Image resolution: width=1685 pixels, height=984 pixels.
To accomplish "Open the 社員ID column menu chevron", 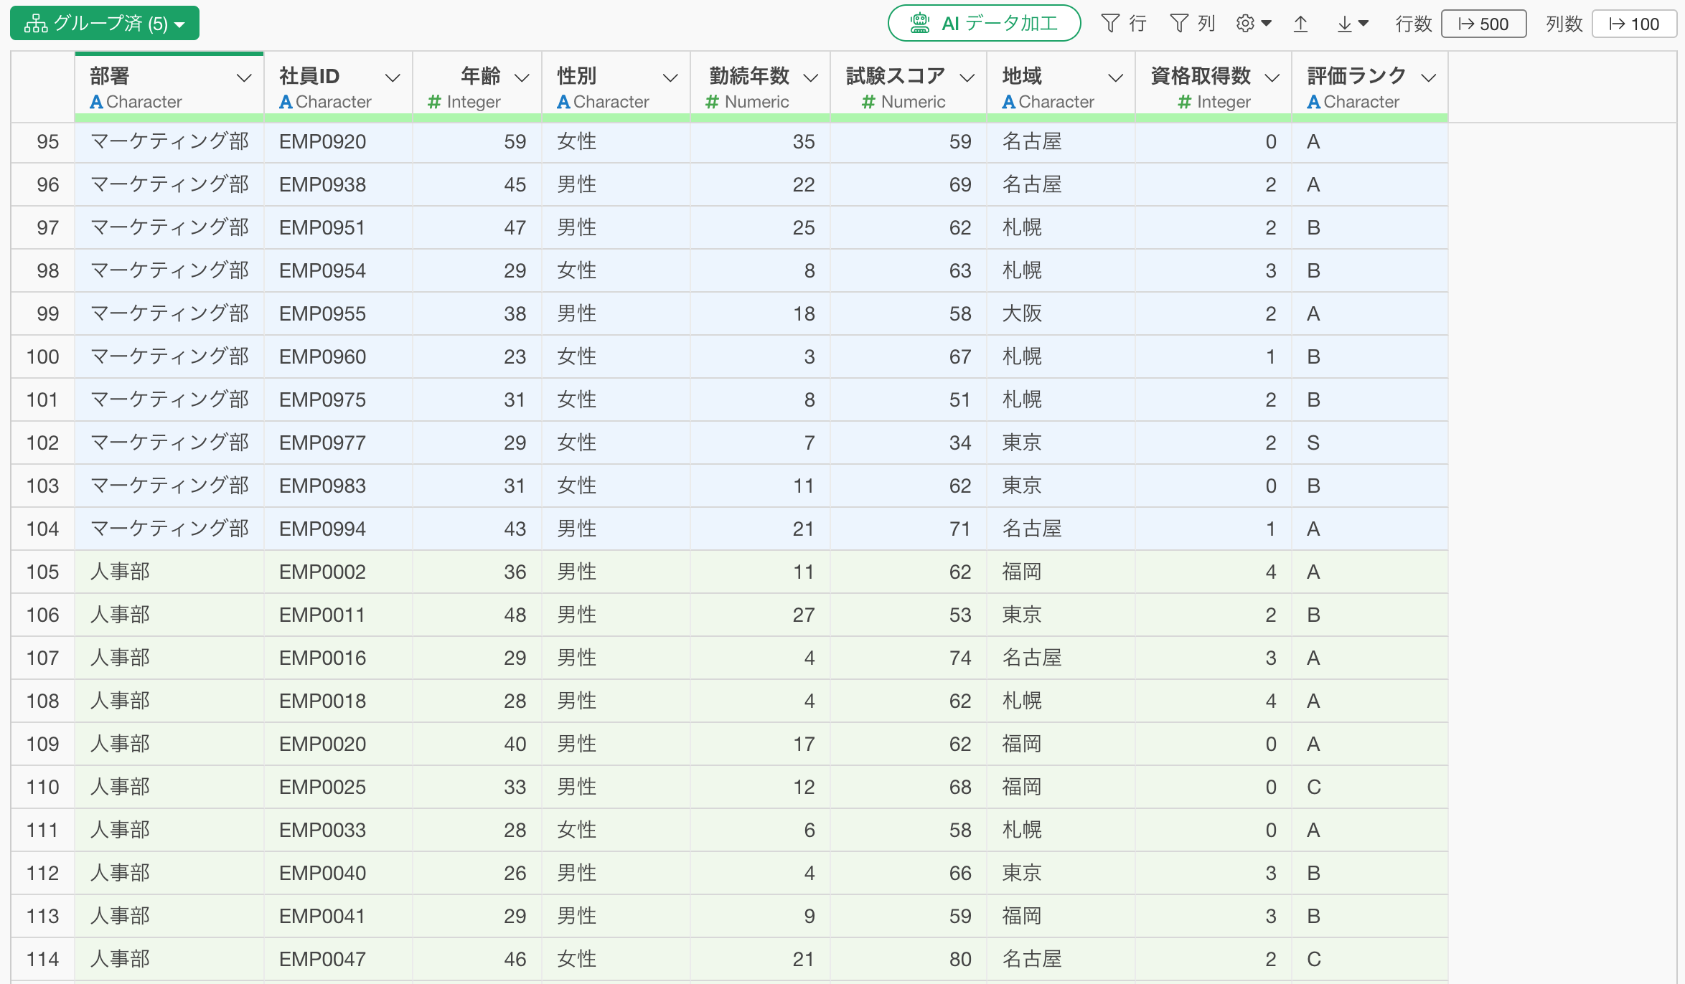I will coord(393,77).
